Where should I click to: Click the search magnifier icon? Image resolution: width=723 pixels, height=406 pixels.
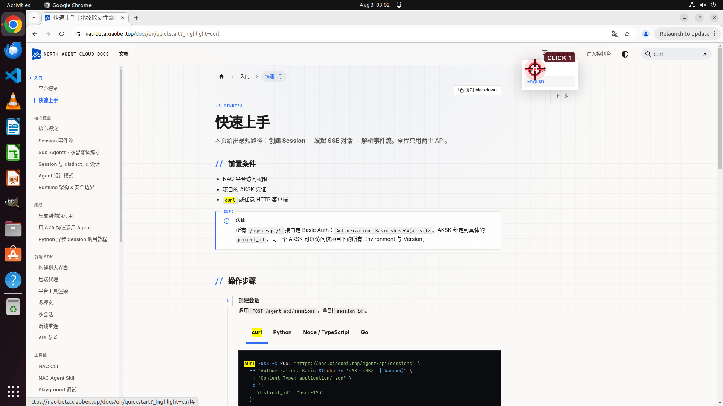[648, 54]
